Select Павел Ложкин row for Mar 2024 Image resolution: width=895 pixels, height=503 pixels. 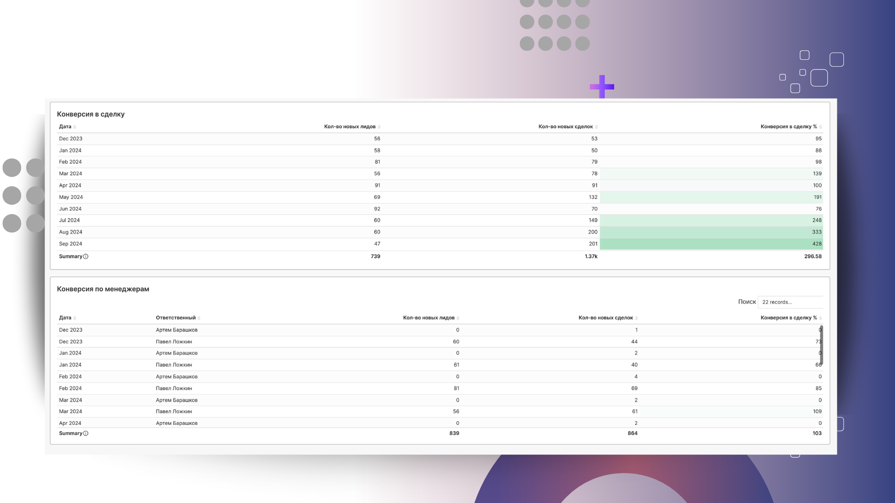coord(174,412)
